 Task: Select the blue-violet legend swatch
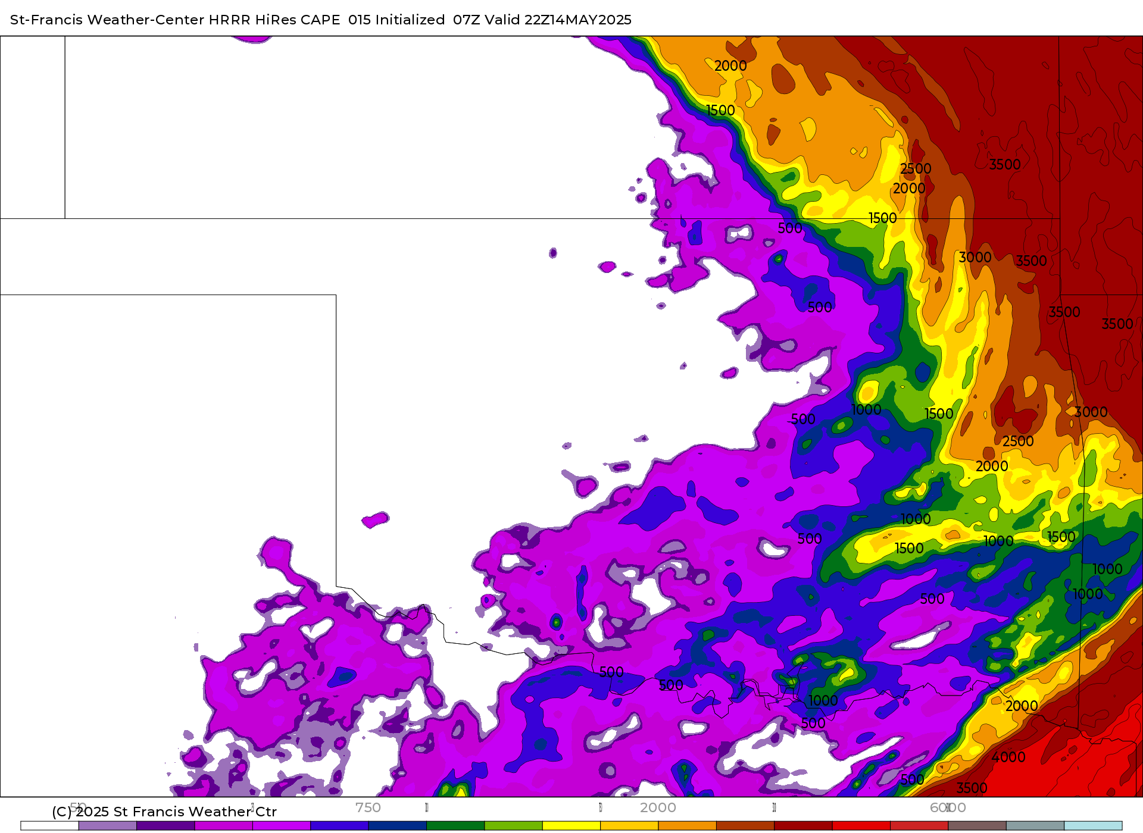[339, 826]
